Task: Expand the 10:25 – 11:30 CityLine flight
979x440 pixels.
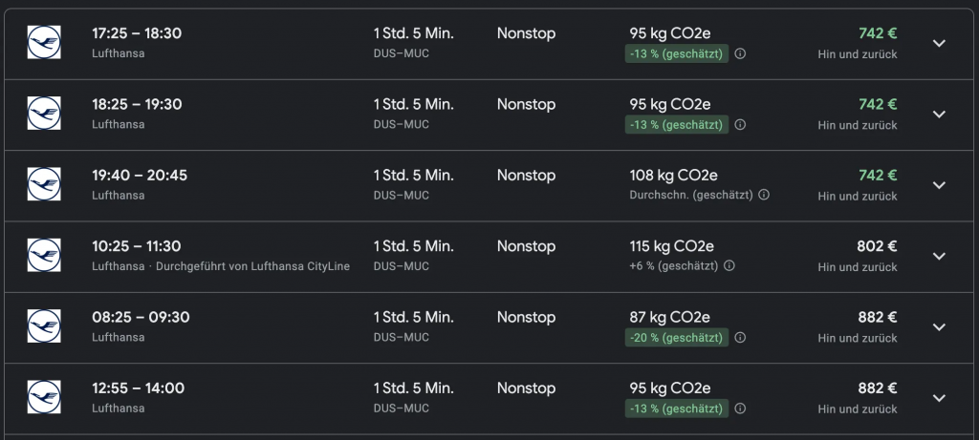Action: pyautogui.click(x=939, y=256)
